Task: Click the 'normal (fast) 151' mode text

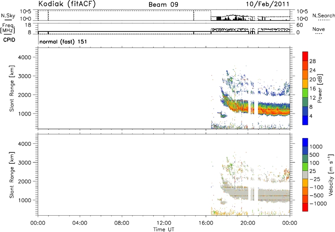Action: (x=63, y=41)
